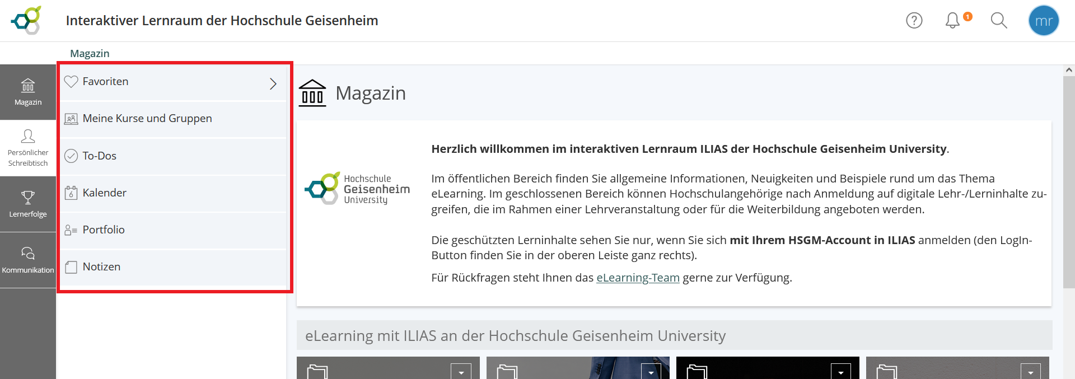Open the user avatar 'mr' menu

tap(1043, 21)
